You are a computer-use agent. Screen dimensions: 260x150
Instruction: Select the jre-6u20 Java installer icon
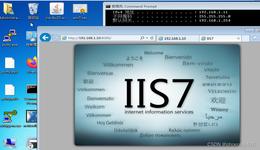click(56, 11)
